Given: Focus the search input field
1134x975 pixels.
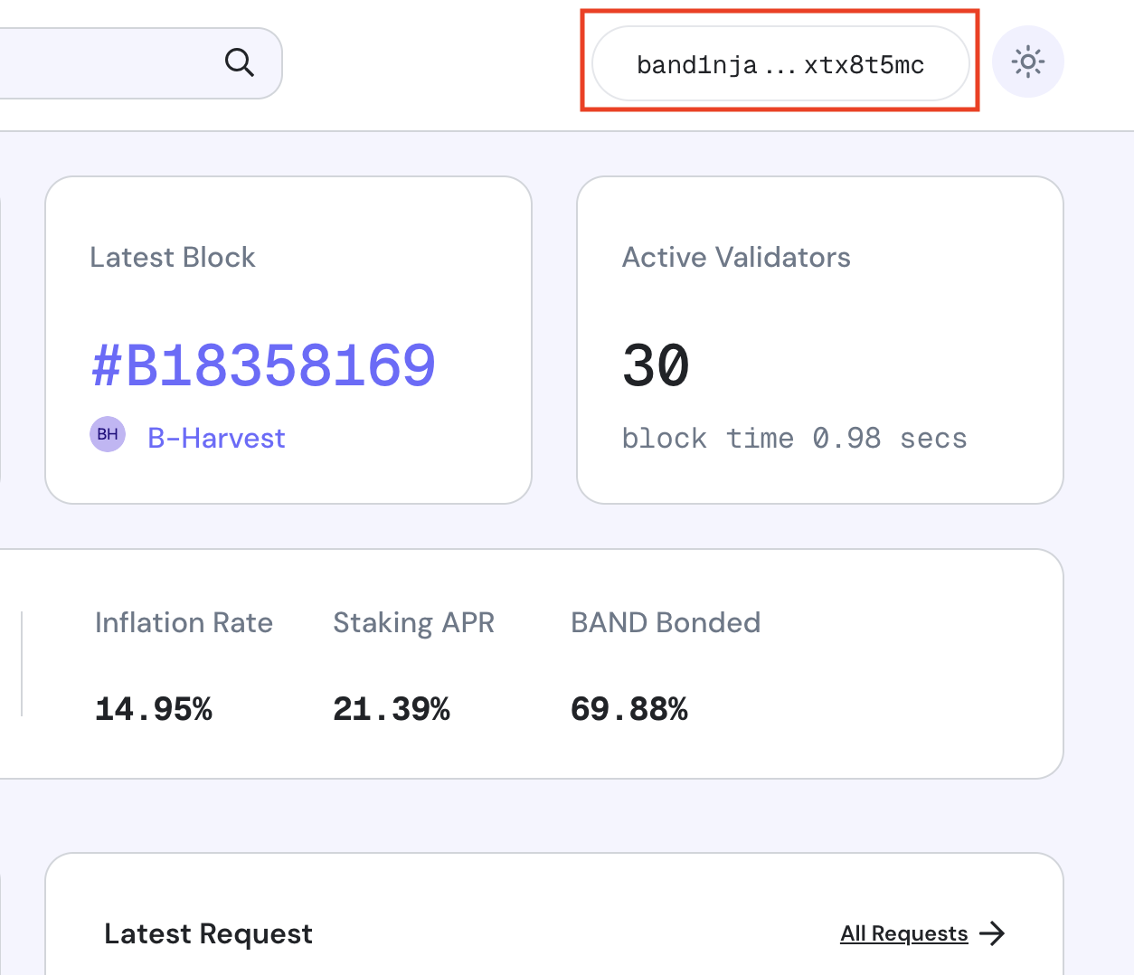Looking at the screenshot, I should pos(109,63).
